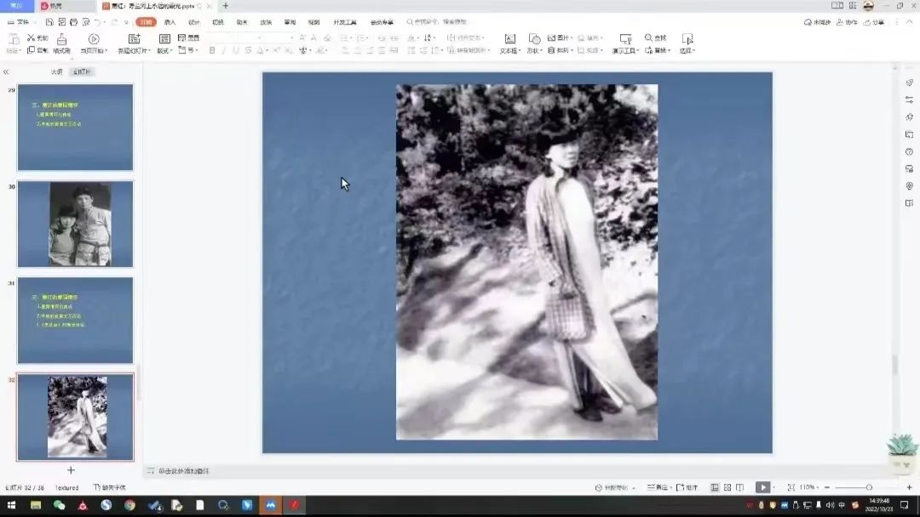
Task: Click the Save icon in quick access bar
Action: pyautogui.click(x=49, y=21)
